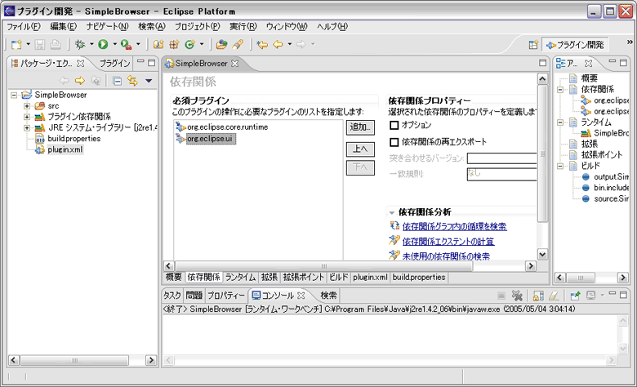
Task: Click the Clear Console eraser icon
Action: 555,296
